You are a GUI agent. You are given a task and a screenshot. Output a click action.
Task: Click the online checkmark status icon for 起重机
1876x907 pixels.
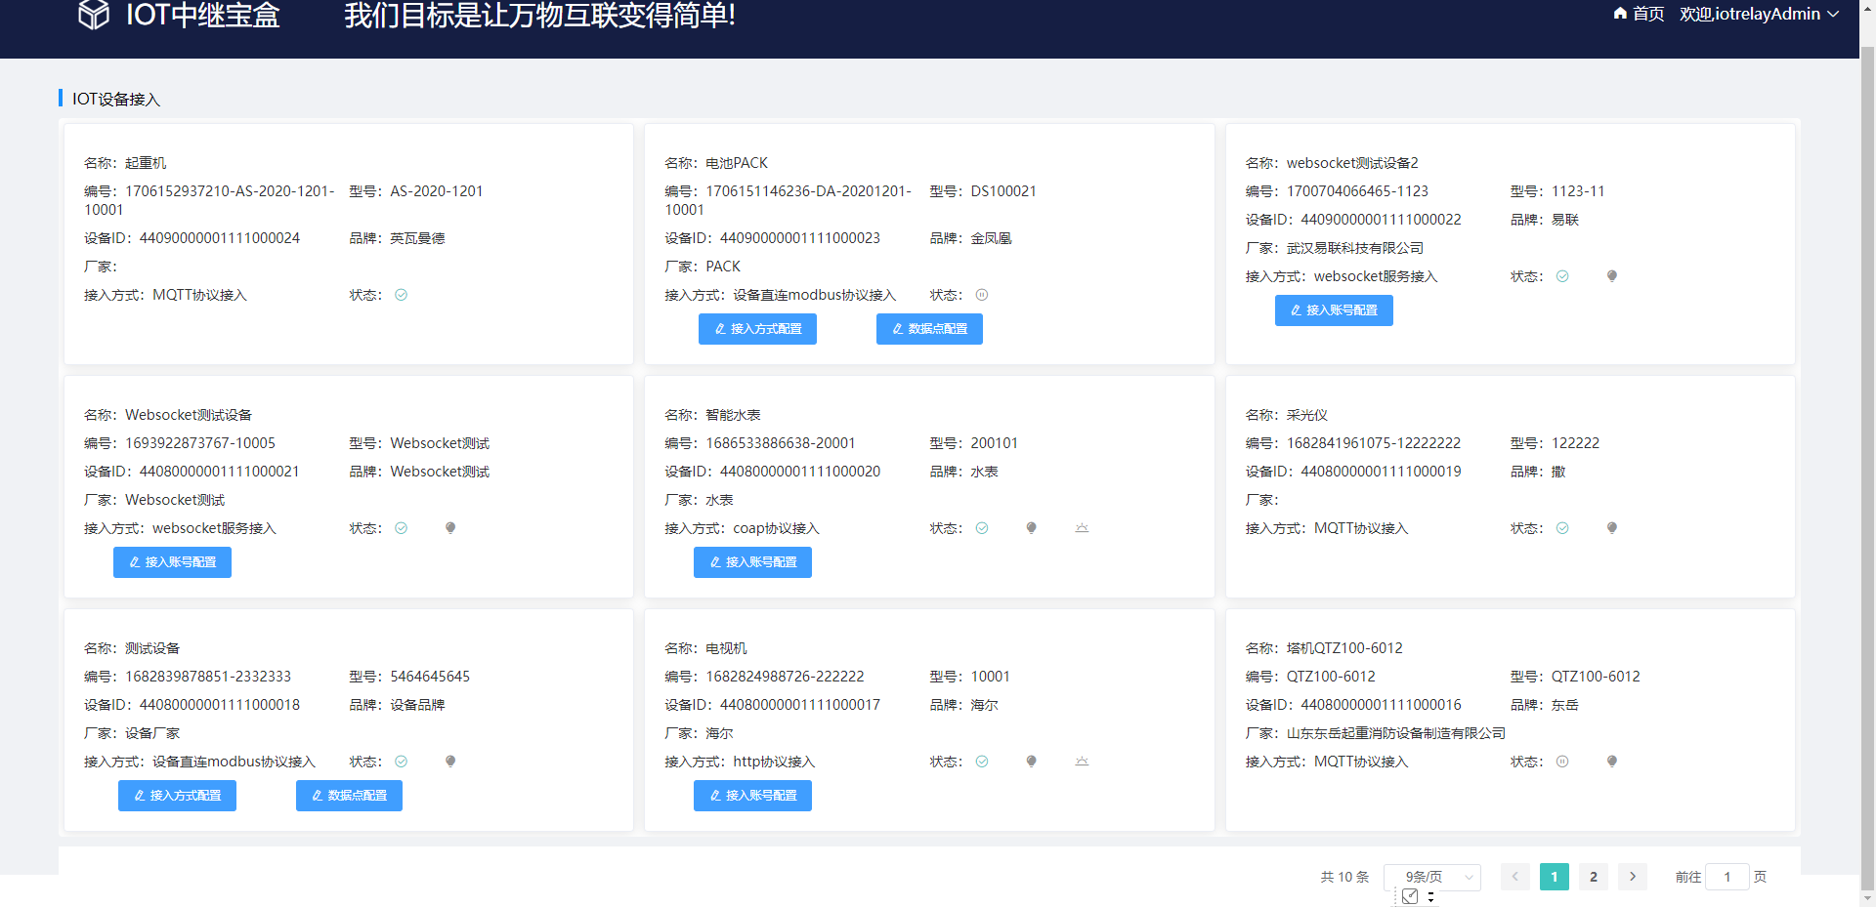(x=401, y=294)
